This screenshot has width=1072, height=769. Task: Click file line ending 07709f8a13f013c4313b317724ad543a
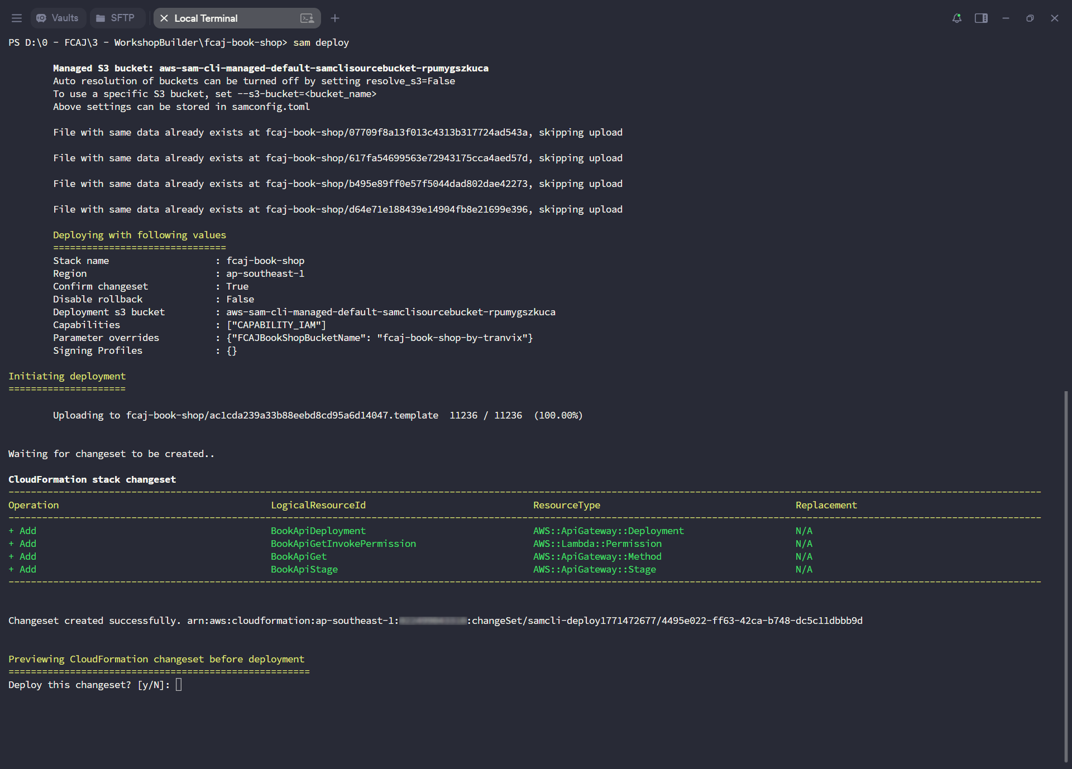pos(338,132)
